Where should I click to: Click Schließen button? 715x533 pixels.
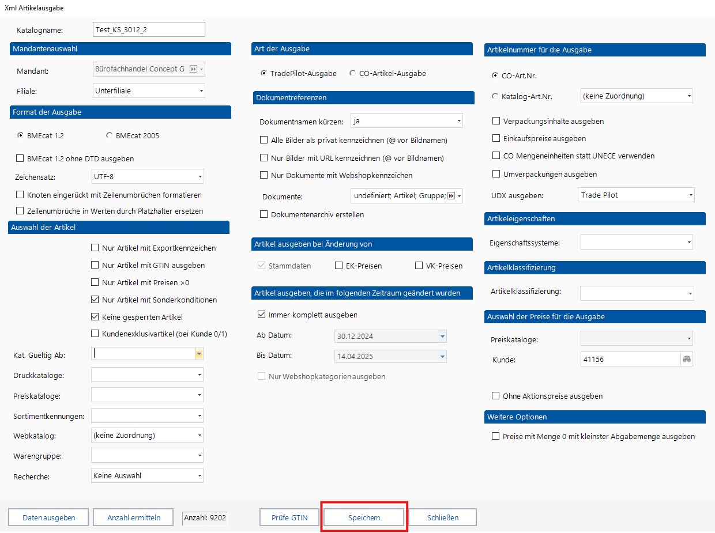(443, 517)
